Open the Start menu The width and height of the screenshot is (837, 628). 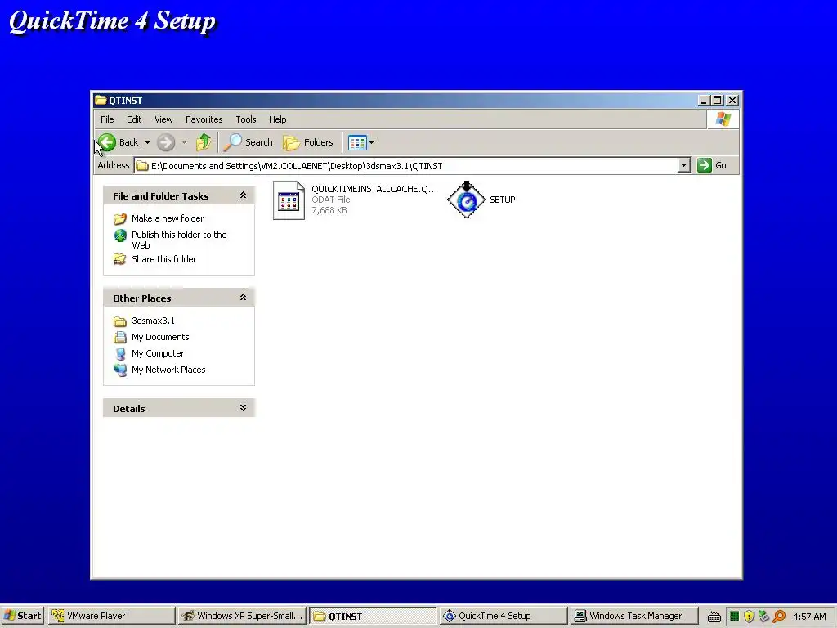[x=22, y=616]
